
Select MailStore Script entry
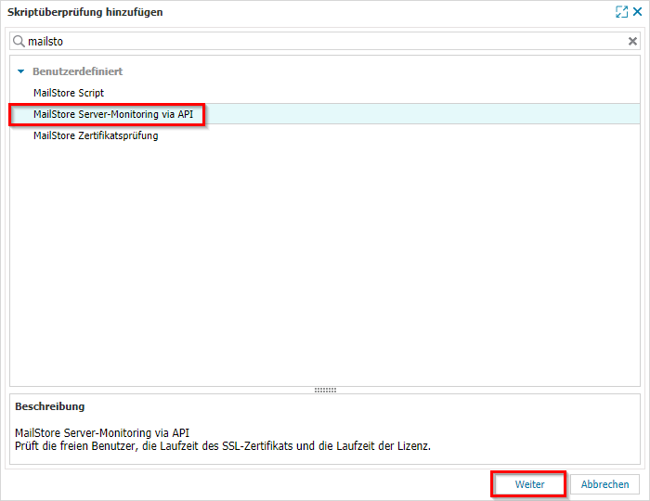pyautogui.click(x=69, y=93)
